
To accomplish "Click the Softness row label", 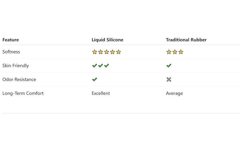I will coord(11,52).
